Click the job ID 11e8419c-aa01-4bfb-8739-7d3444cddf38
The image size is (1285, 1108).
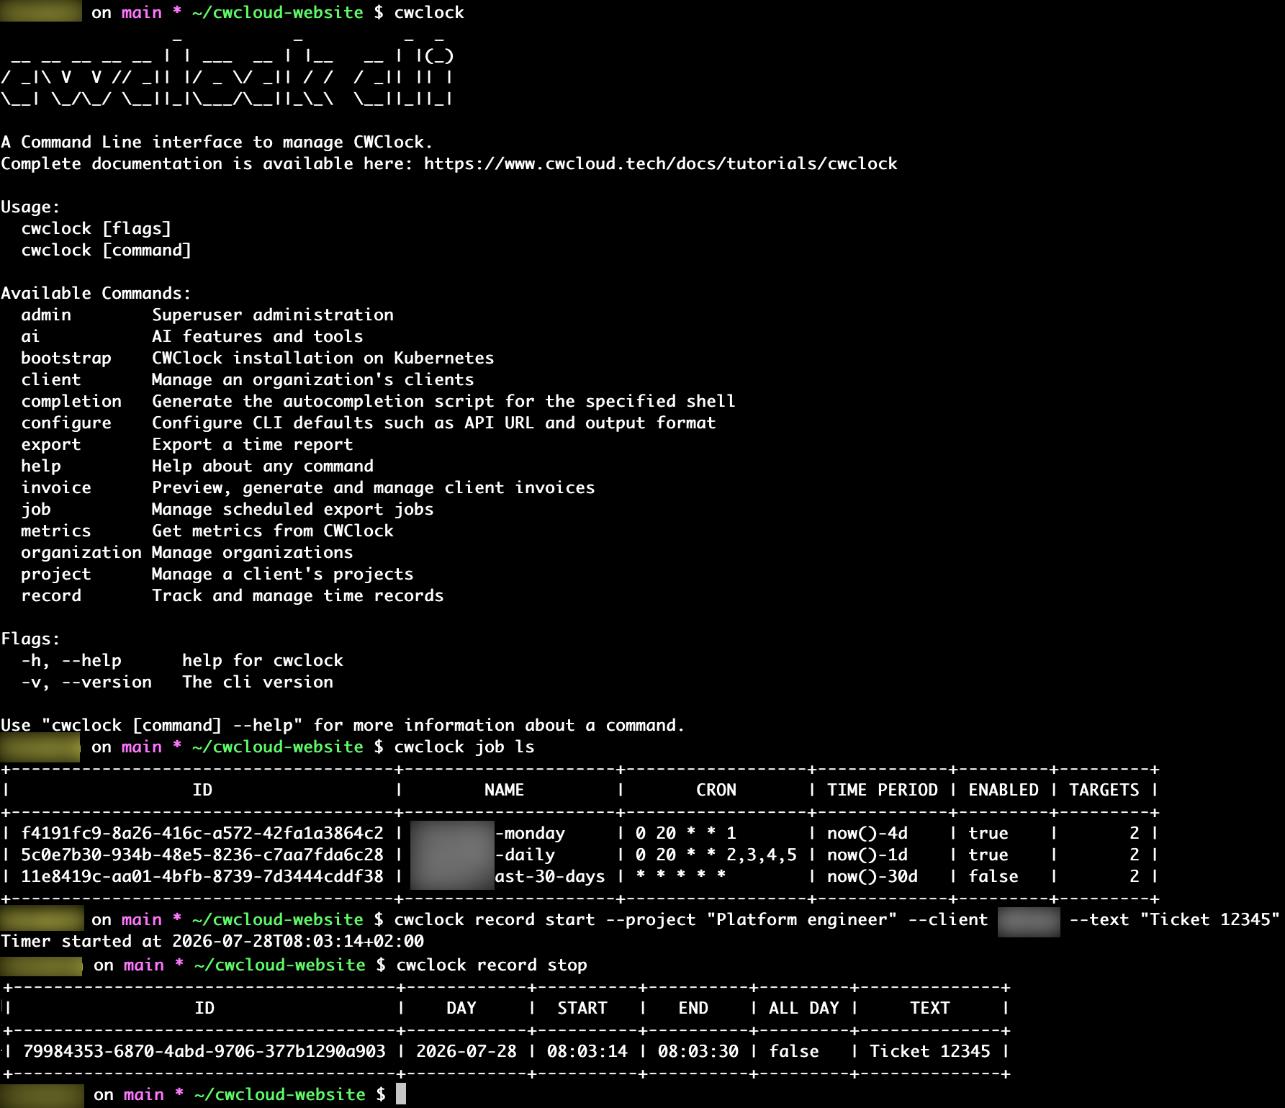coord(202,876)
